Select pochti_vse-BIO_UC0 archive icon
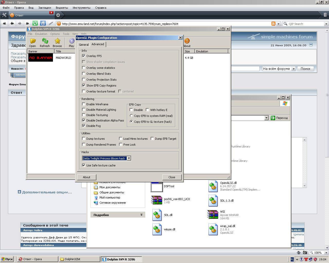The image size is (329, 263). pos(157,200)
